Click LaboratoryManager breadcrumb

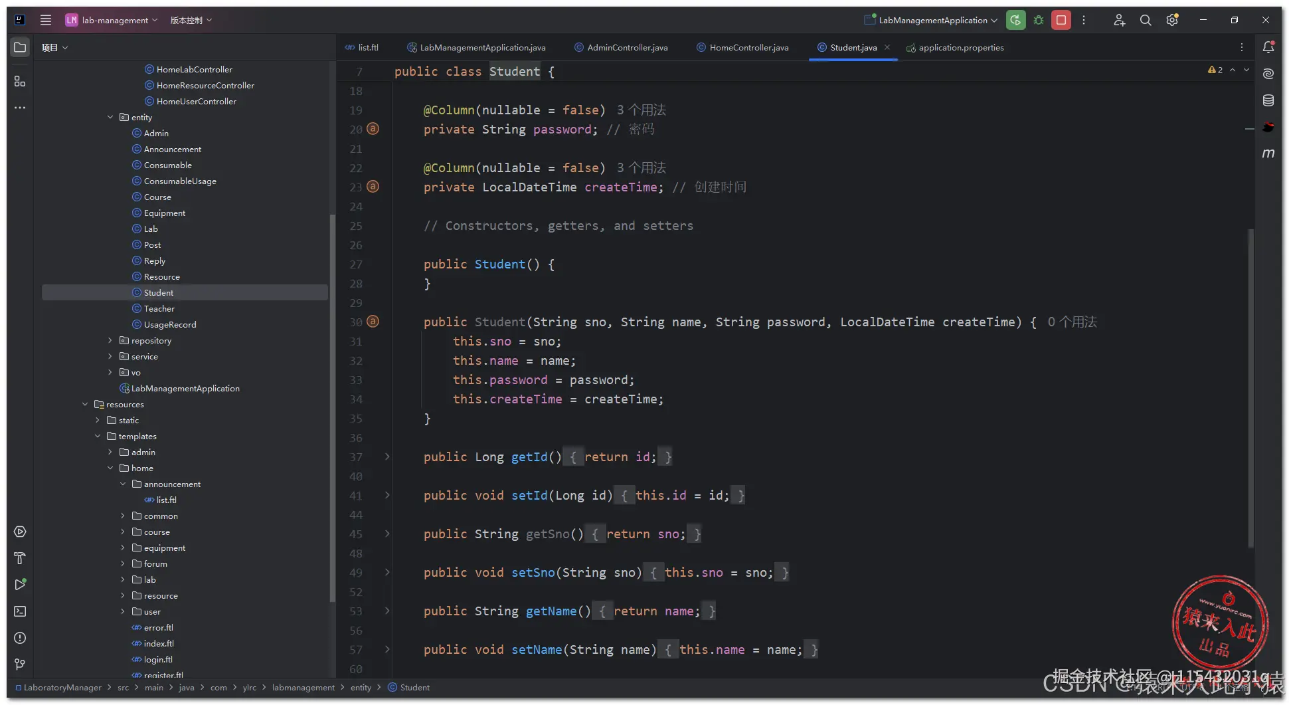pos(62,688)
